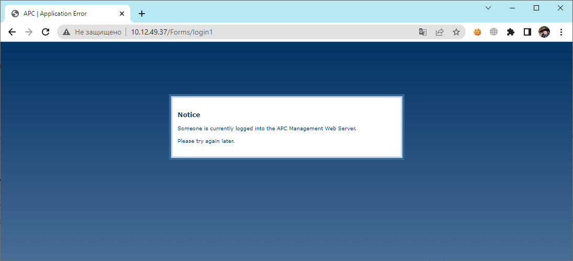Click the 'Не защищено' security label

[x=98, y=32]
